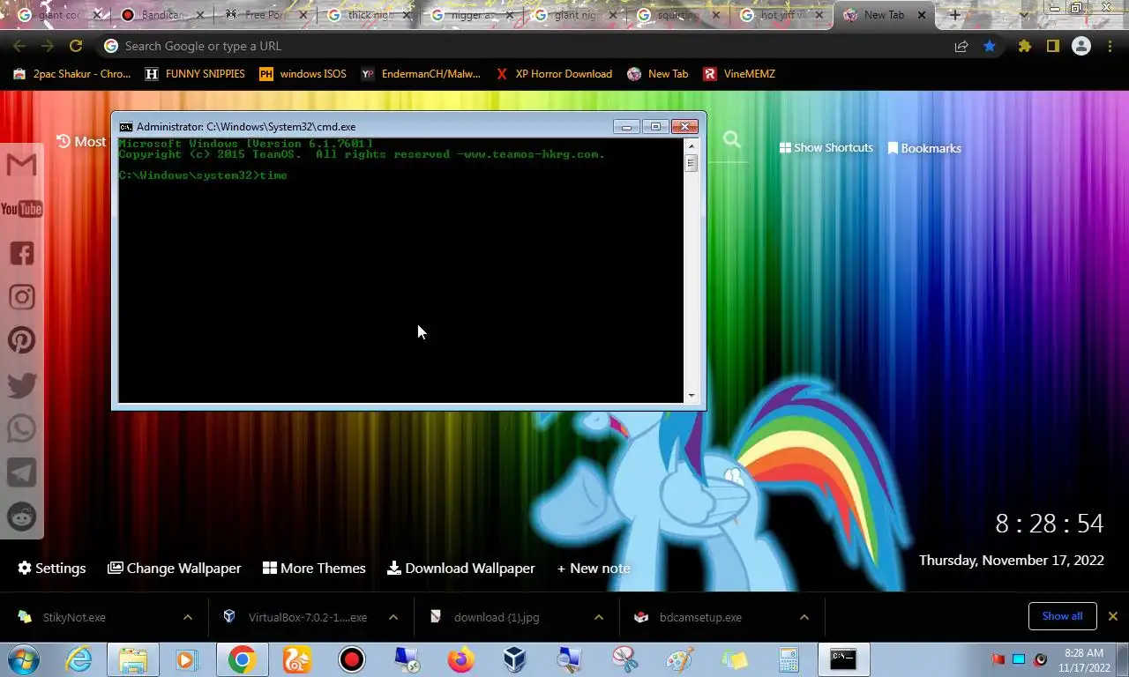Open Bookmarks on new tab page

[x=924, y=148]
